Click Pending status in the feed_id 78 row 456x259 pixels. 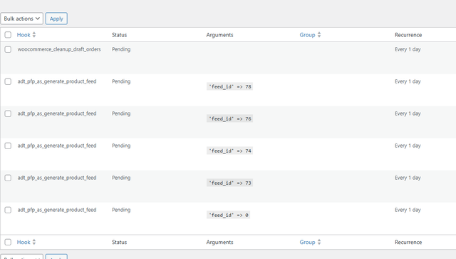coord(121,81)
